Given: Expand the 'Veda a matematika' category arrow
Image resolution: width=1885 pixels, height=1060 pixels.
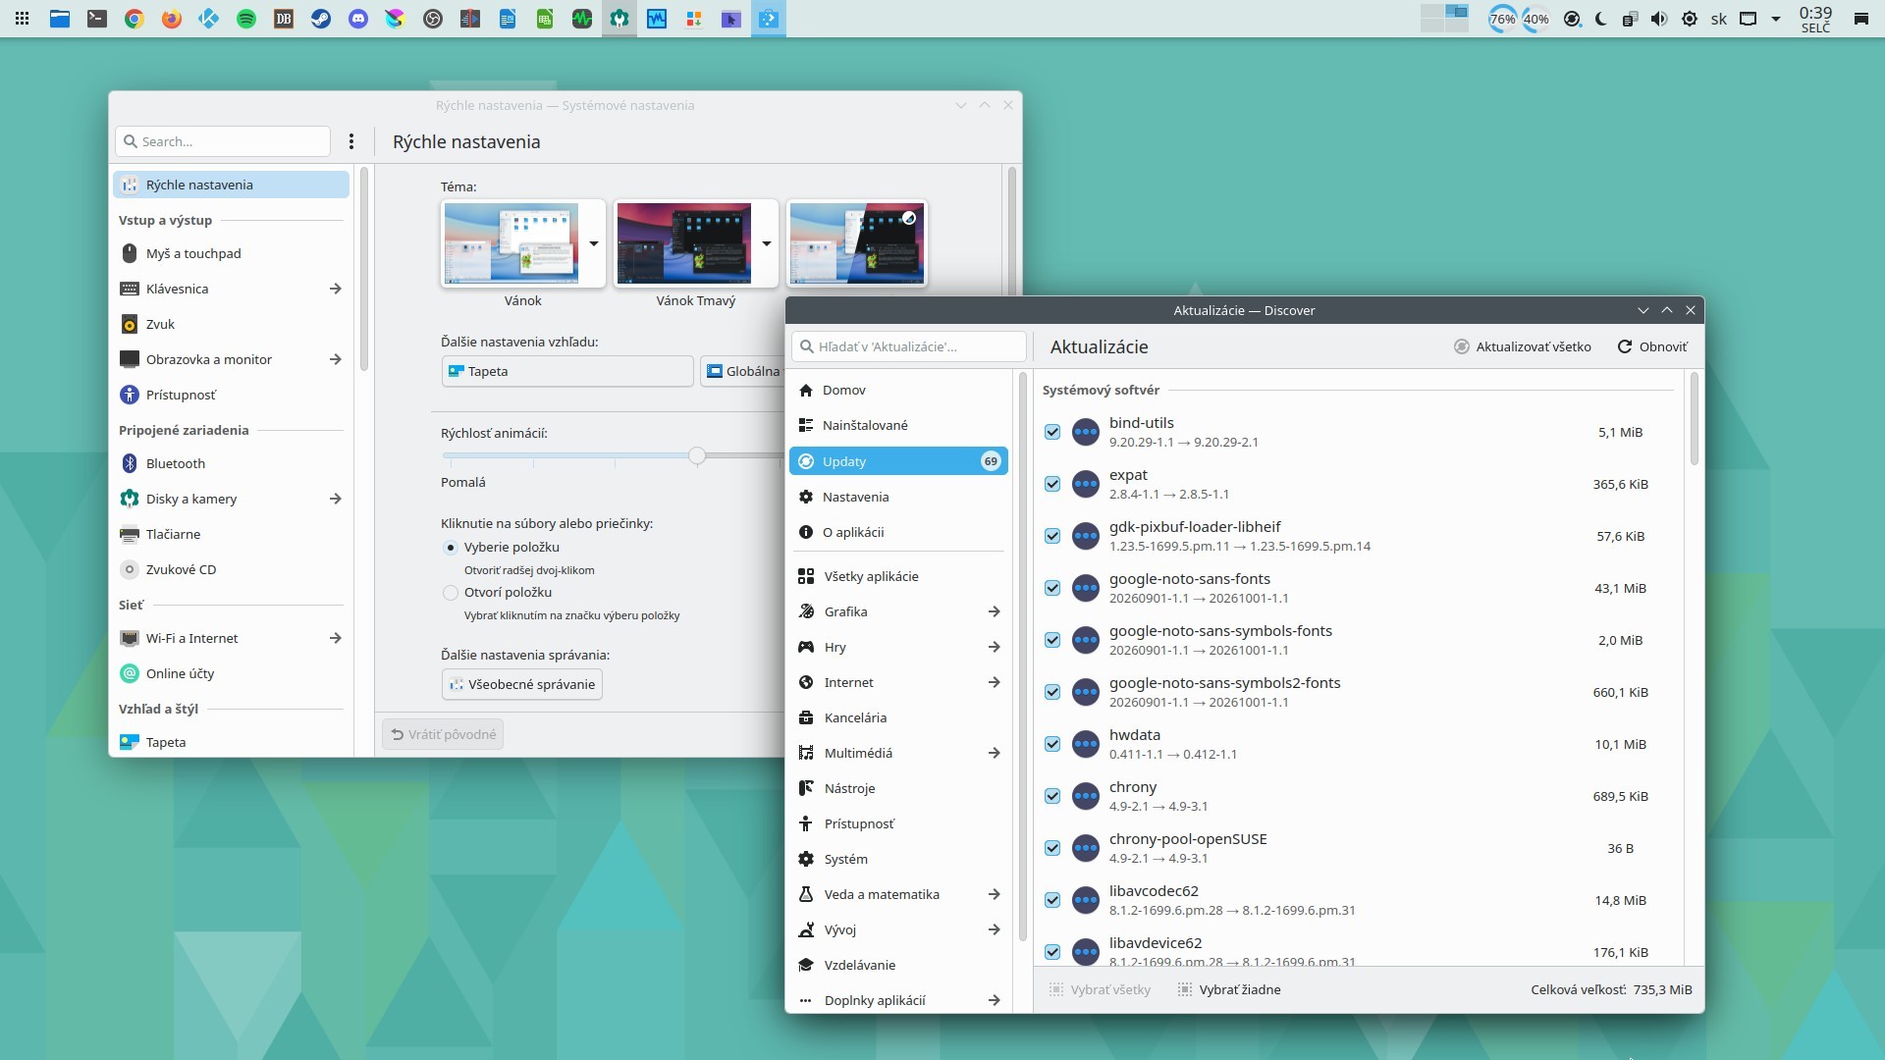Looking at the screenshot, I should click(994, 894).
